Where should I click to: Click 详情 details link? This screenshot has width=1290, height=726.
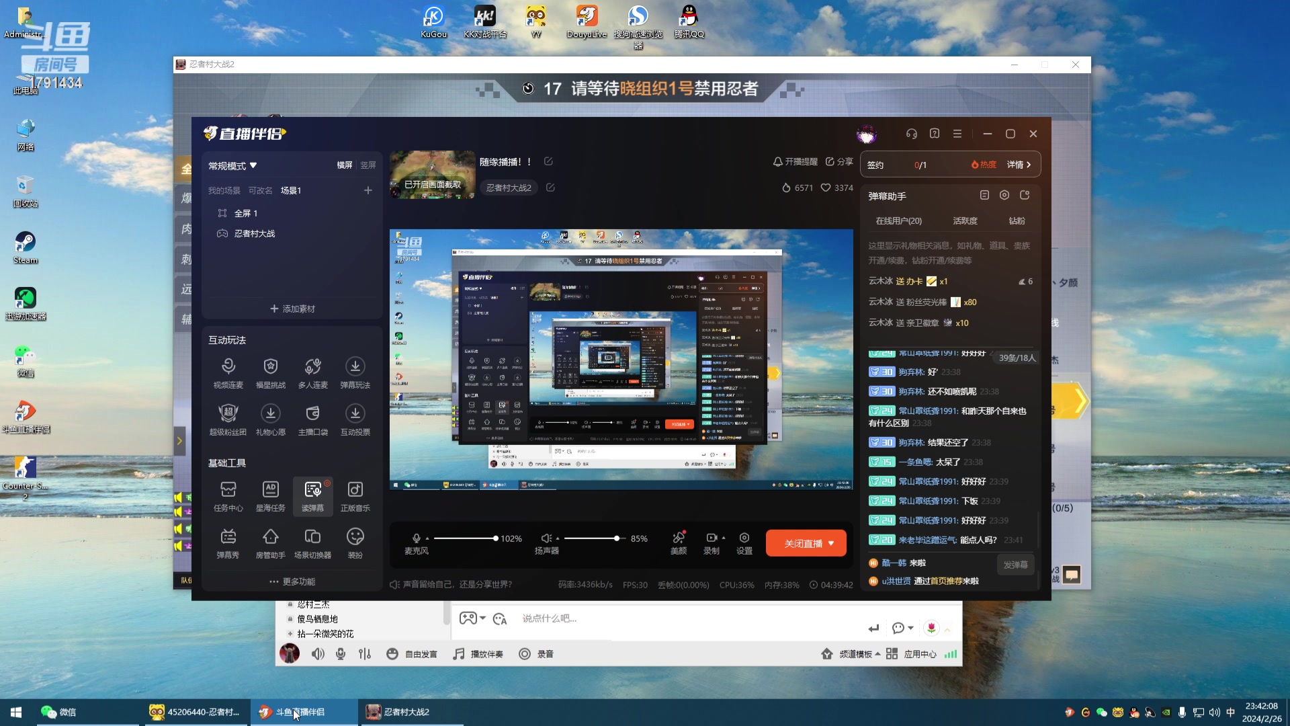1019,165
